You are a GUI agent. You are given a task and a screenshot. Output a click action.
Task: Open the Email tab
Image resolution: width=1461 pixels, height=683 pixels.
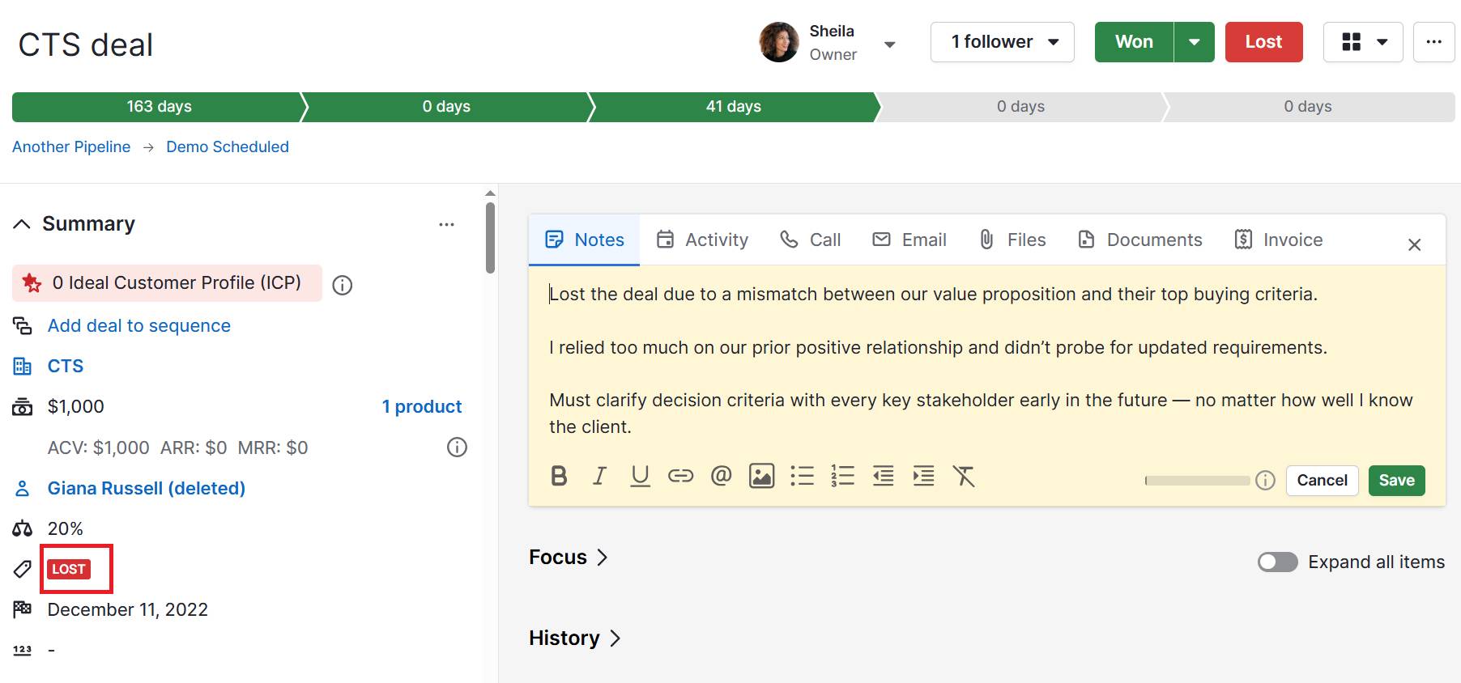[909, 240]
